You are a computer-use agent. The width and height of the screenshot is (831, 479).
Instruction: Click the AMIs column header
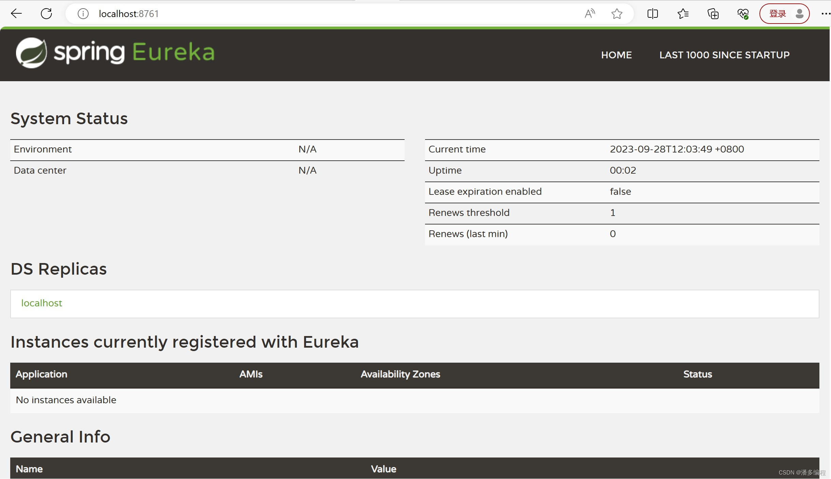click(x=251, y=374)
